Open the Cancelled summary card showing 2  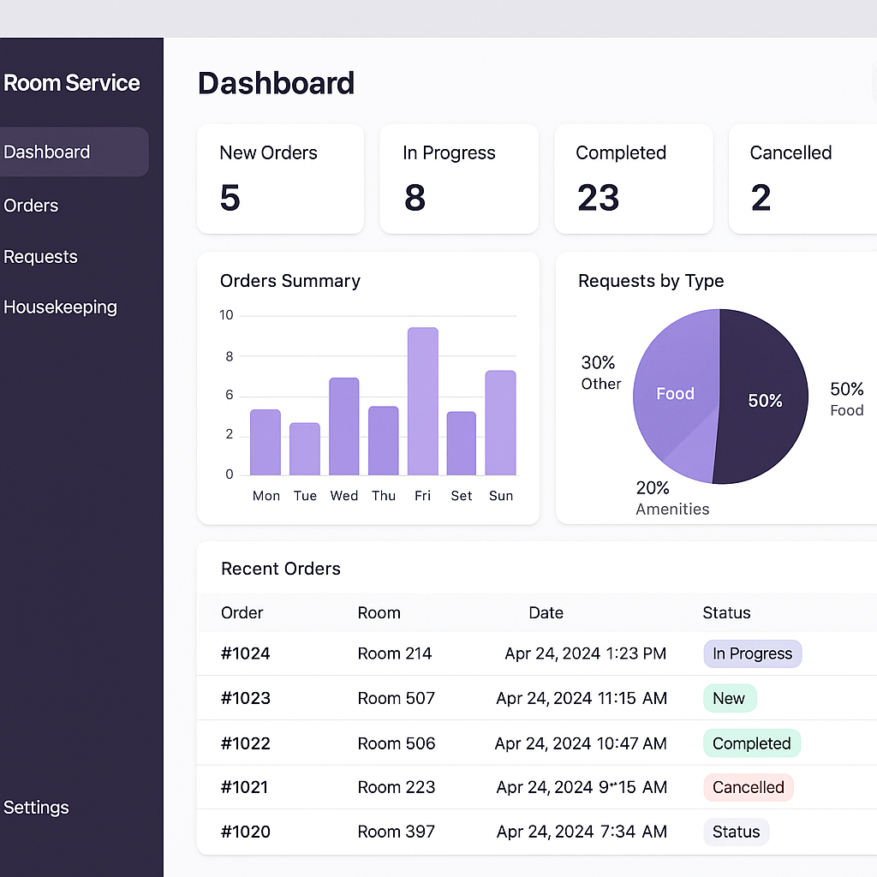pyautogui.click(x=802, y=179)
